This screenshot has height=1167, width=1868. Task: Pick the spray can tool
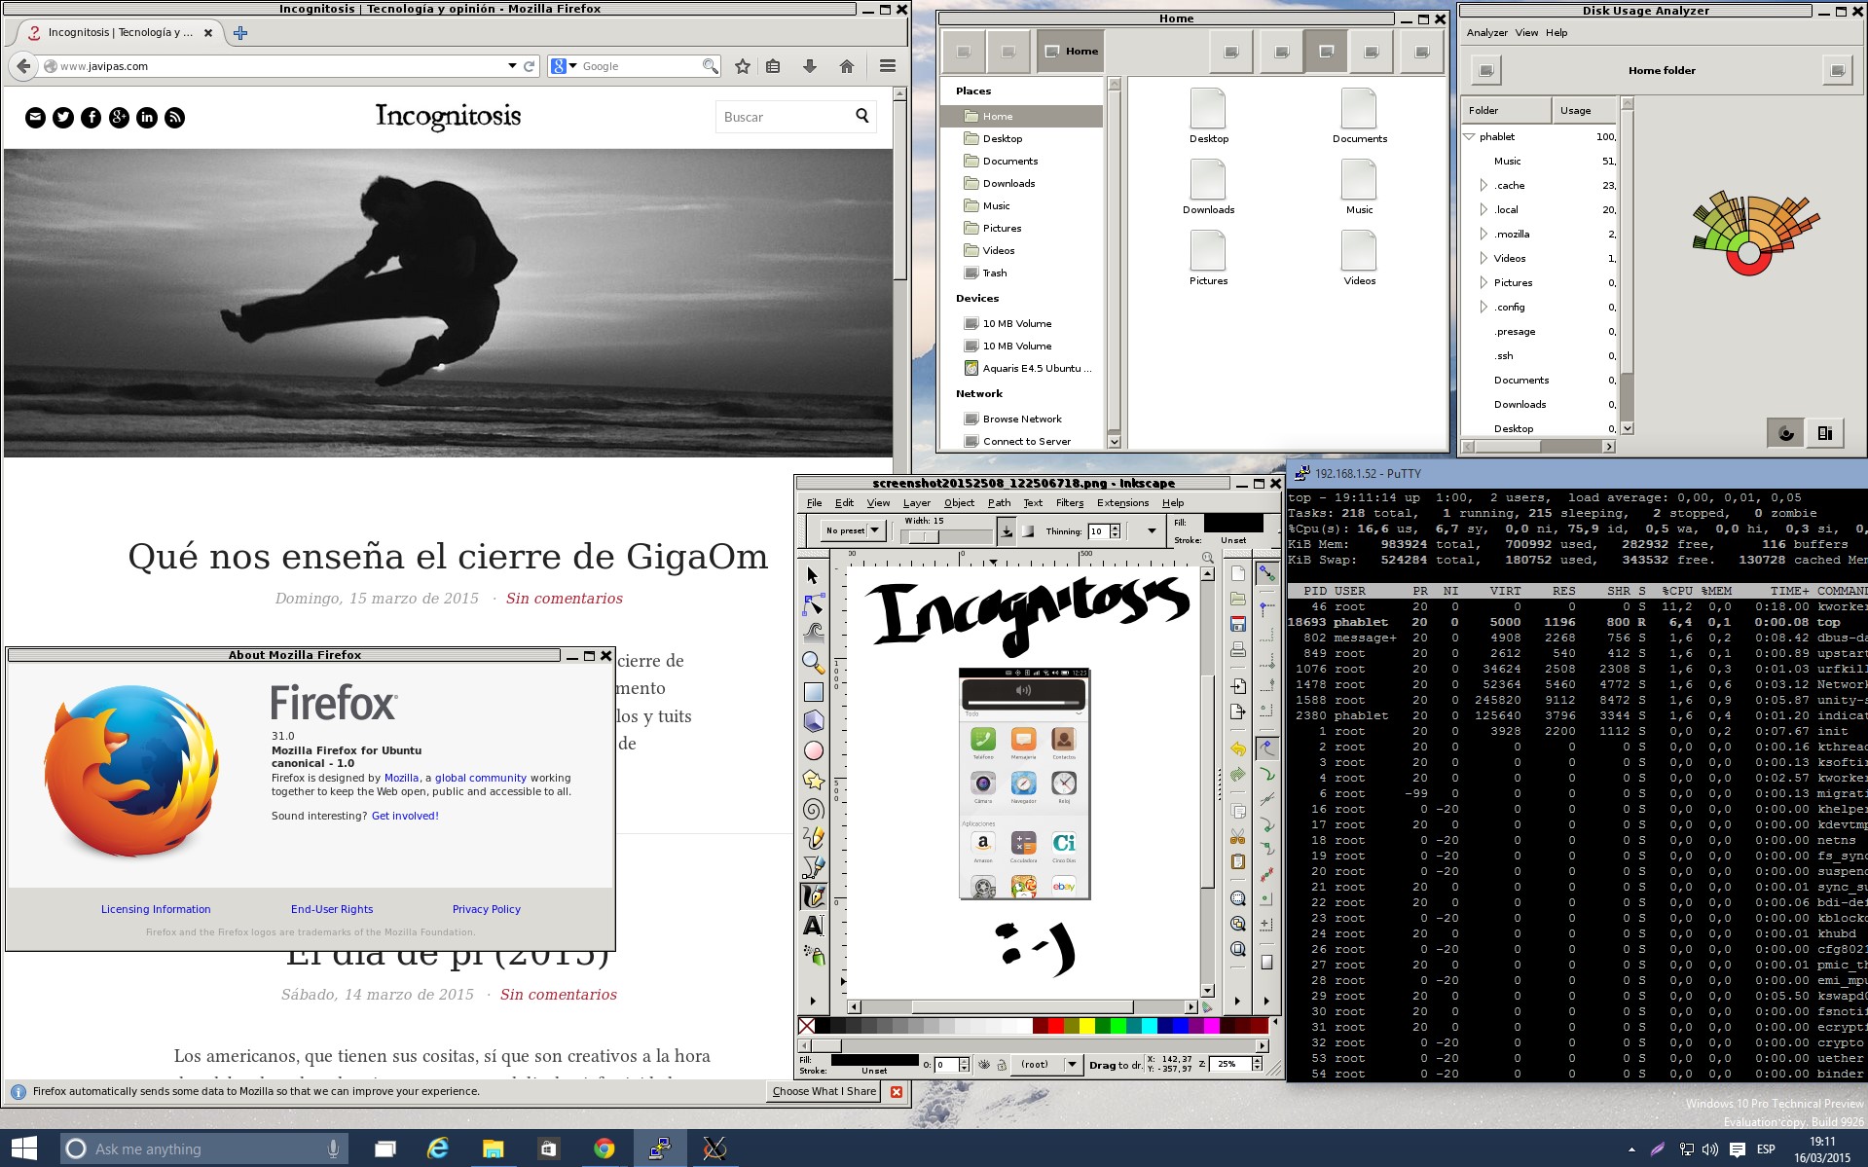814,955
